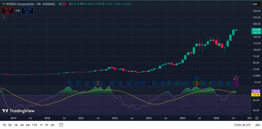The height and width of the screenshot is (129, 262).
Task: Select the 5Y date range
Action: tap(47, 125)
